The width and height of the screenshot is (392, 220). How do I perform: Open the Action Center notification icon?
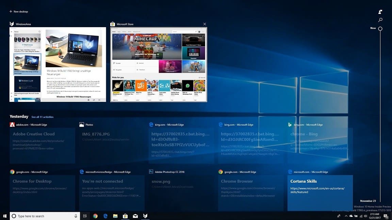[x=386, y=216]
